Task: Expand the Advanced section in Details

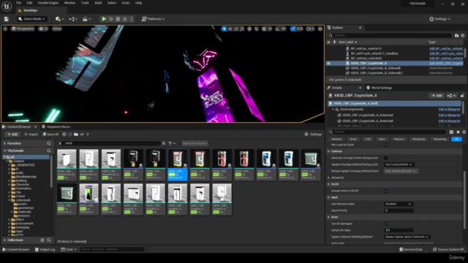Action: pos(328,178)
